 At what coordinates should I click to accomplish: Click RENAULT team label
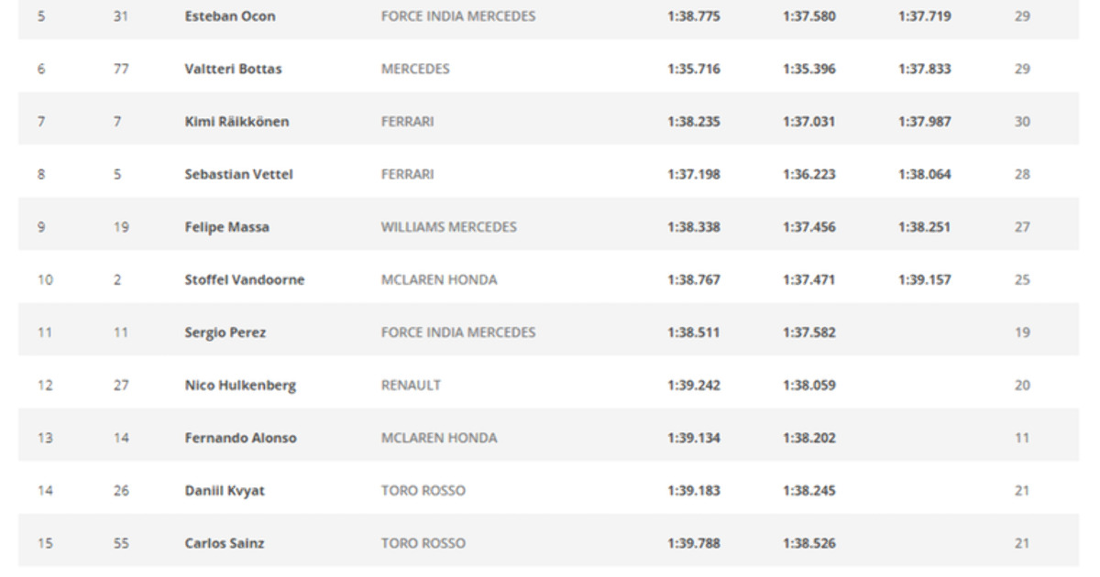tap(411, 385)
